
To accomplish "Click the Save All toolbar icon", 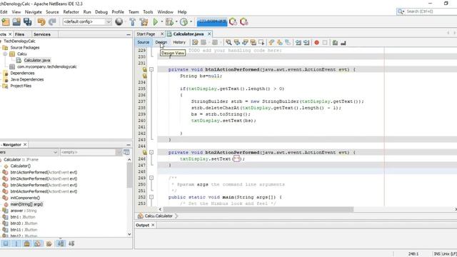I will [28, 22].
